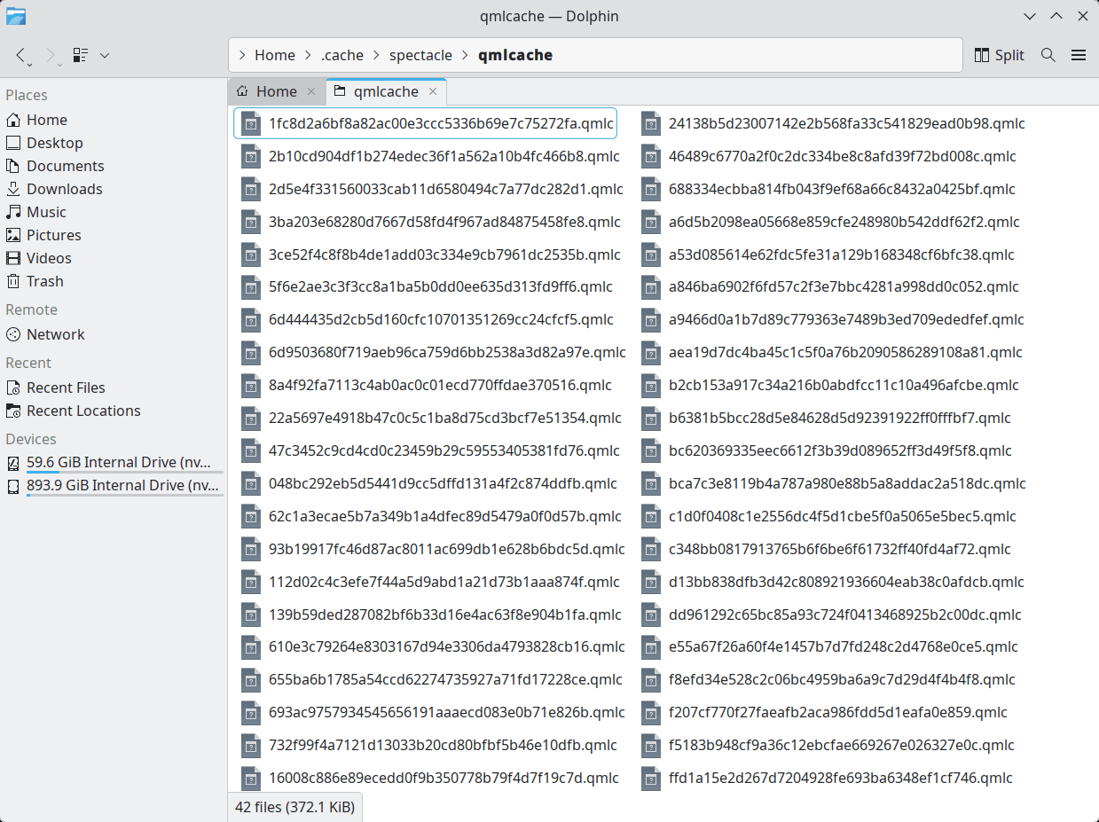Select file 24138b5d23007142e2b568fa33c541829ead0b98.qmlc
This screenshot has height=822, width=1099.
pyautogui.click(x=846, y=123)
